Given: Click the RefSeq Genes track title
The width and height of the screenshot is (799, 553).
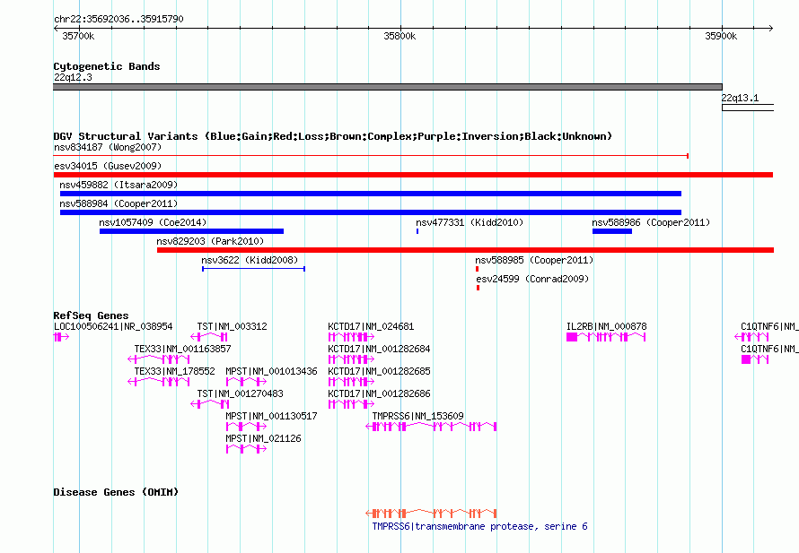Looking at the screenshot, I should point(91,315).
